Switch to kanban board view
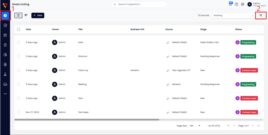Image resolution: width=268 pixels, height=135 pixels. click(x=26, y=15)
